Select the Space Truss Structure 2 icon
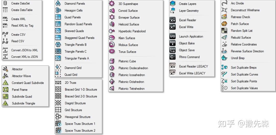 (x=58, y=131)
